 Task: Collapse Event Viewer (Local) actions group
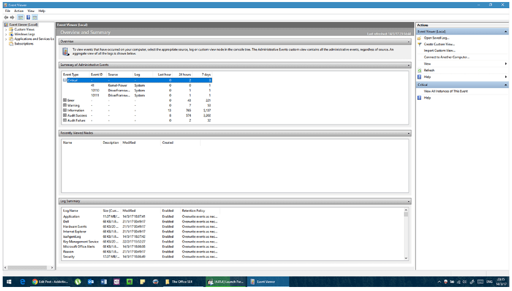tap(505, 32)
